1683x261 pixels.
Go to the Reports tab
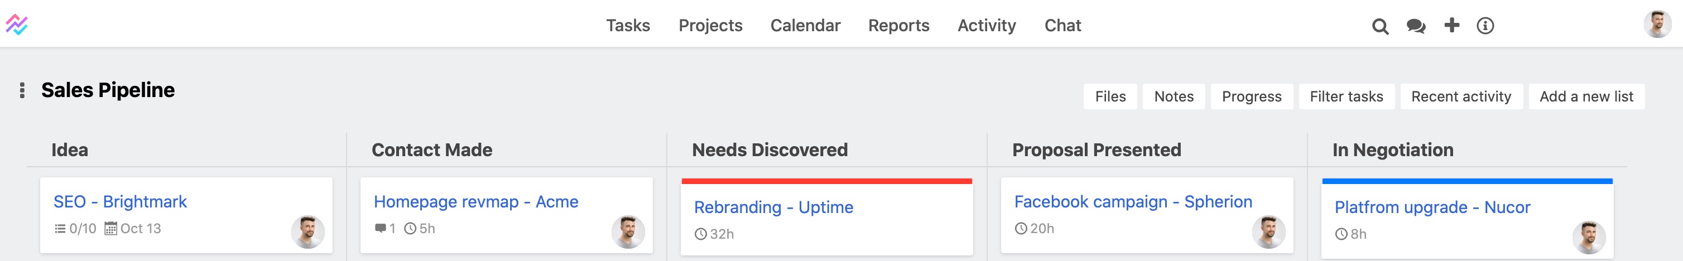pos(898,26)
